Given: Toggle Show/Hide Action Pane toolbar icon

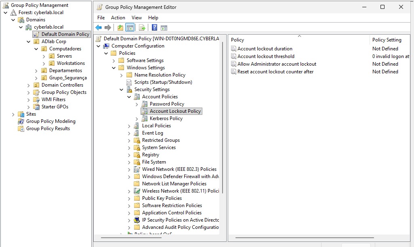Looking at the screenshot, I should pyautogui.click(x=164, y=28).
